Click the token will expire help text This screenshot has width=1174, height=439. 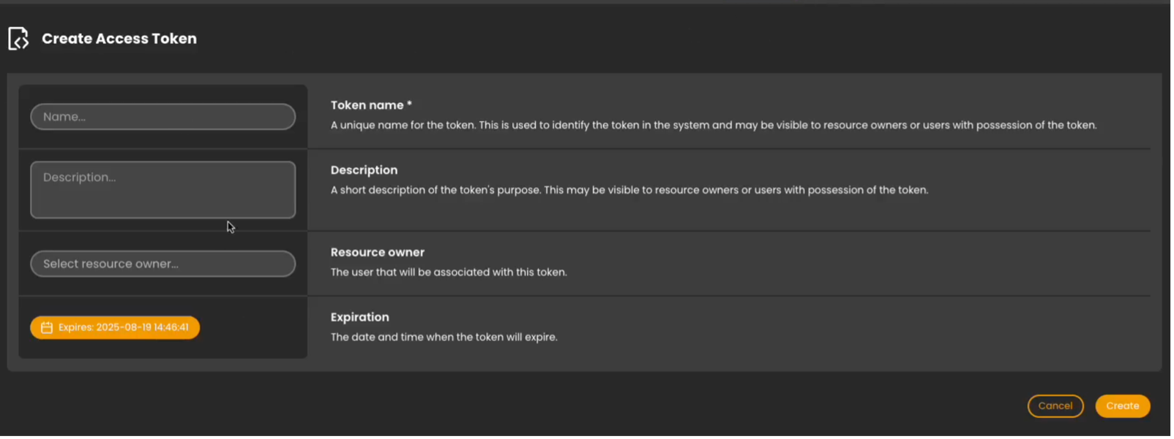click(444, 337)
